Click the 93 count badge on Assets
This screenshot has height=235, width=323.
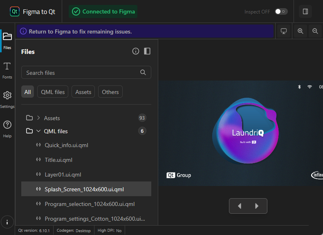142,118
